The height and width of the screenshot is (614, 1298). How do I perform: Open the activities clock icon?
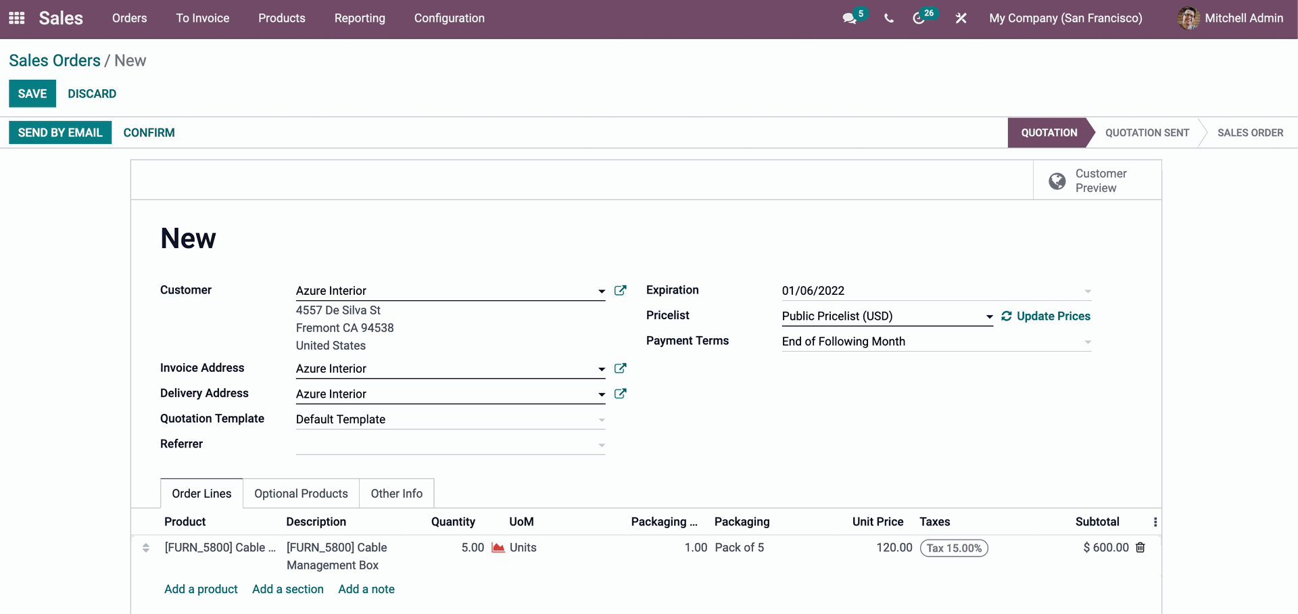click(918, 18)
